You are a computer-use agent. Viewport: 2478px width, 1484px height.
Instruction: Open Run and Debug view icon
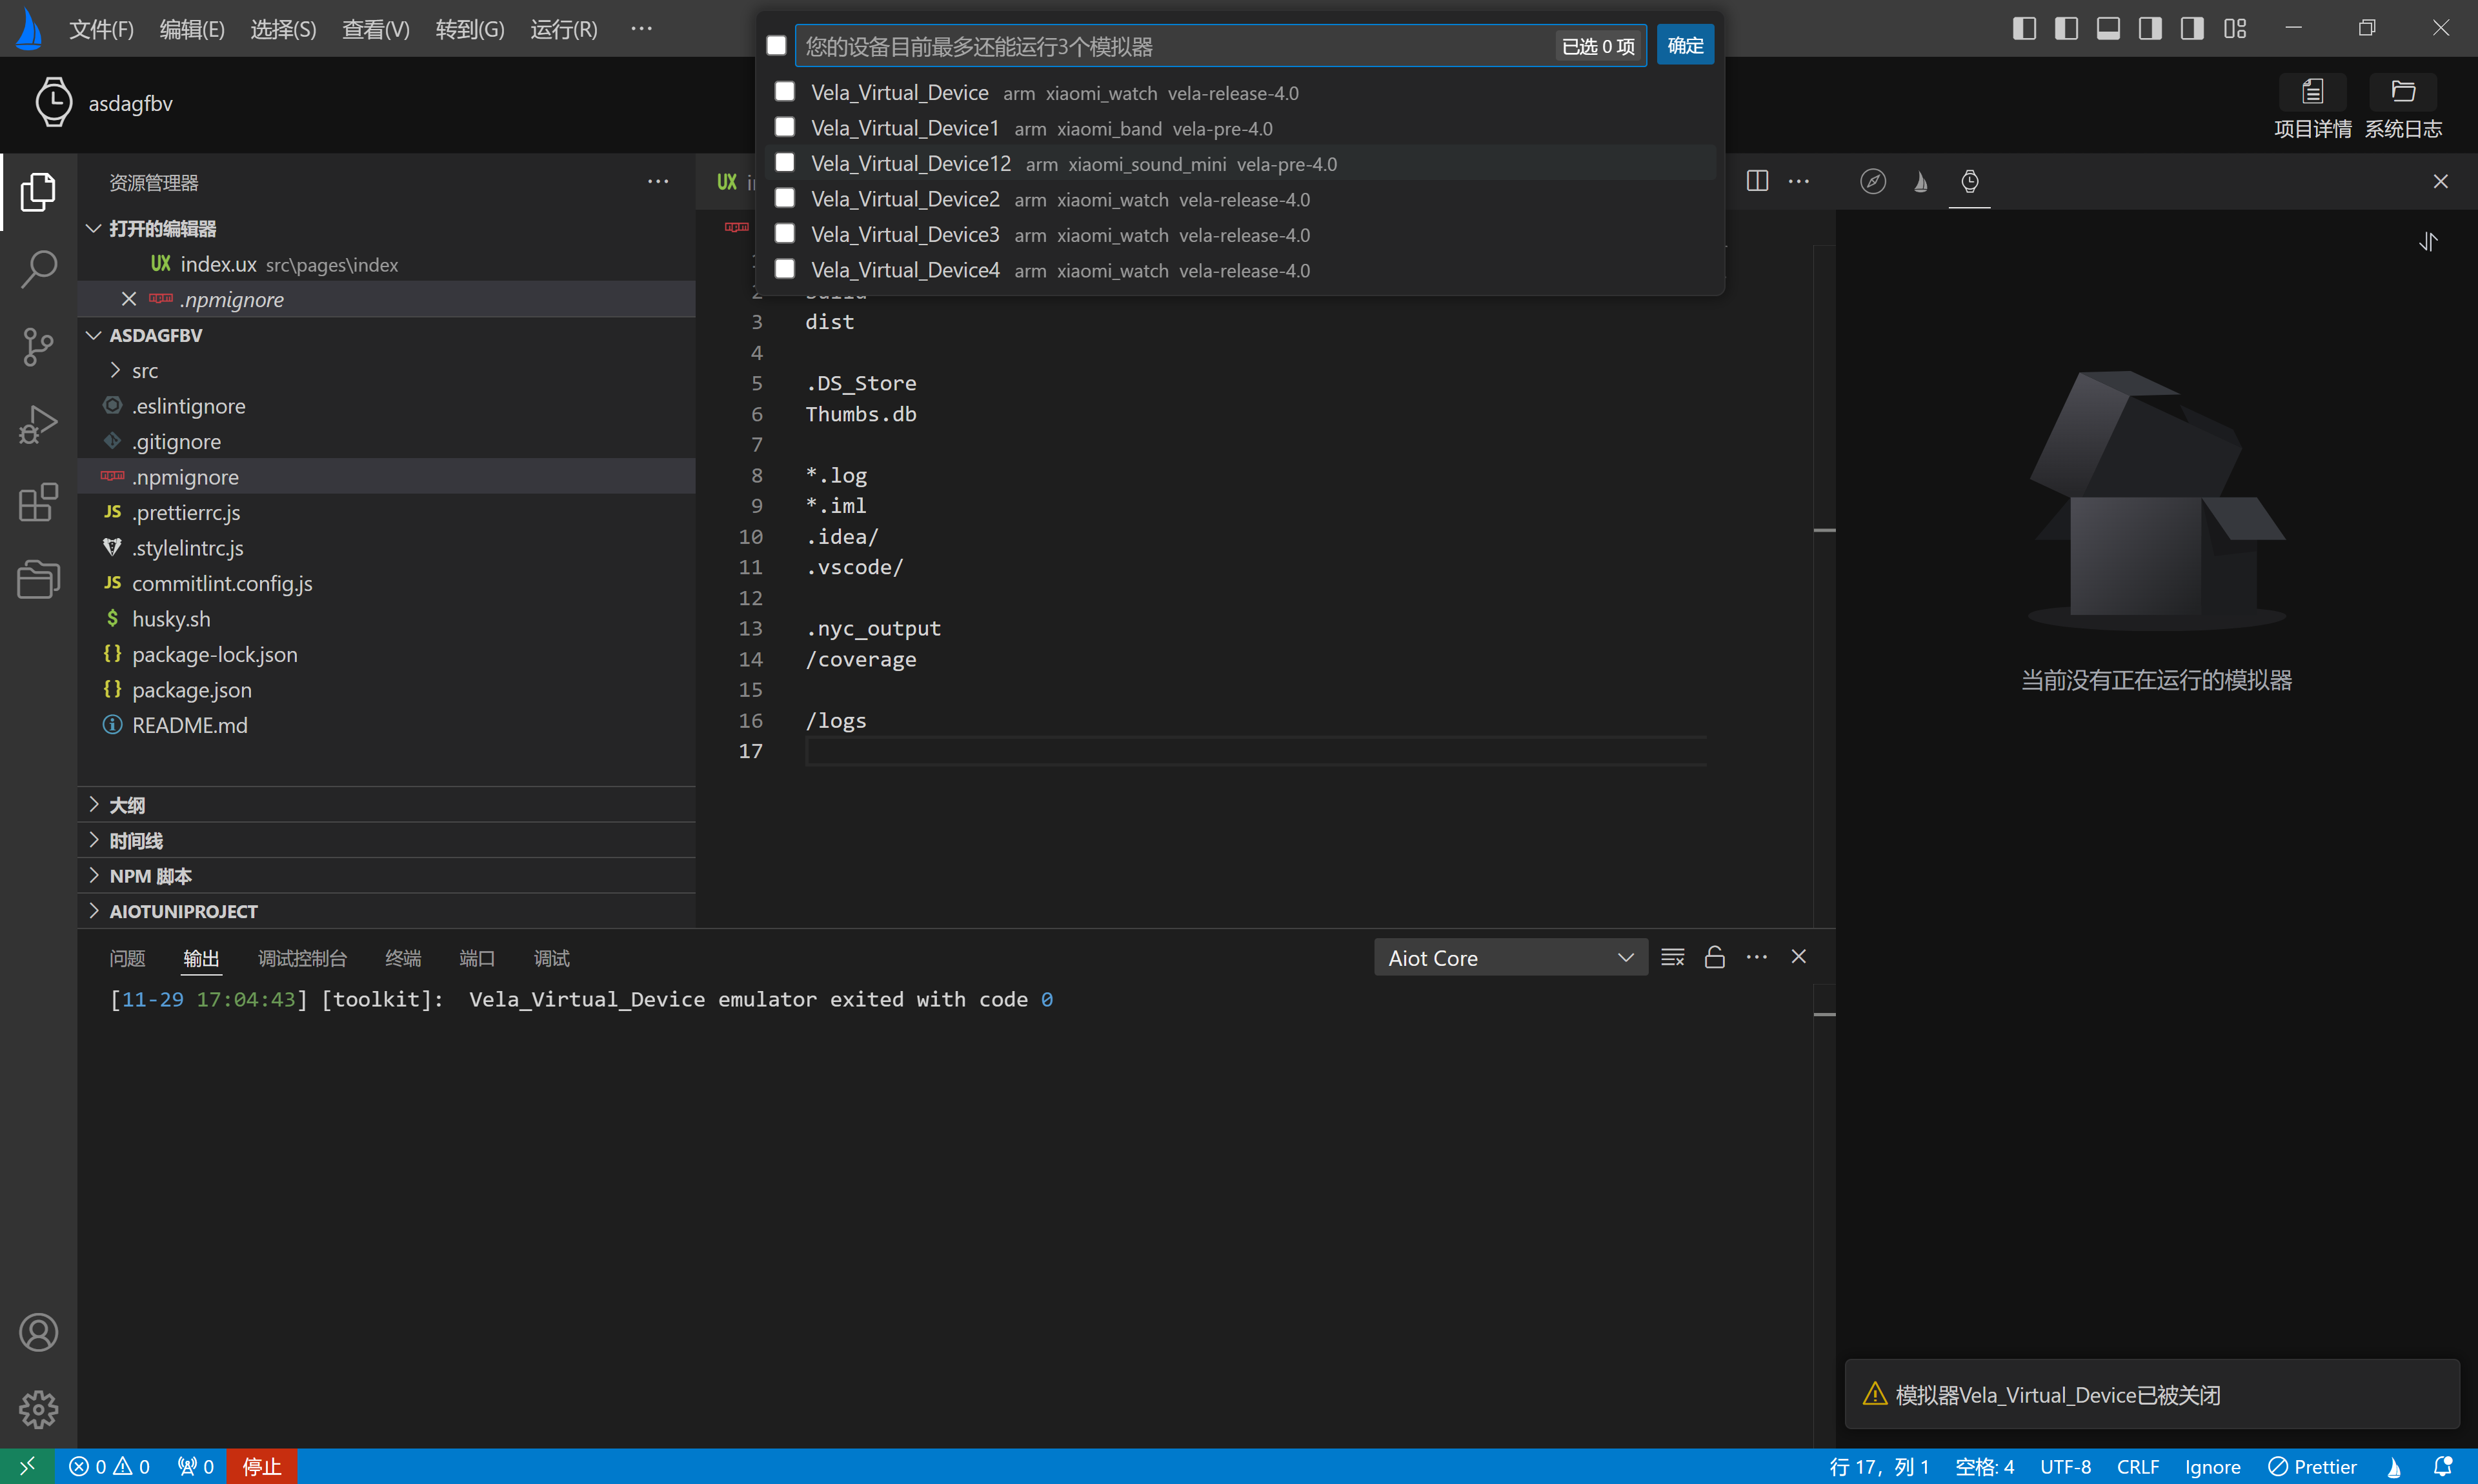pos(38,424)
